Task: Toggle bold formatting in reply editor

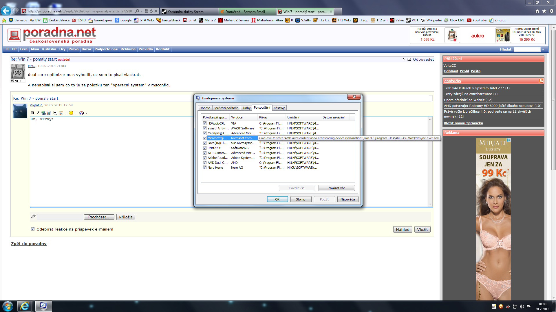Action: (32, 113)
